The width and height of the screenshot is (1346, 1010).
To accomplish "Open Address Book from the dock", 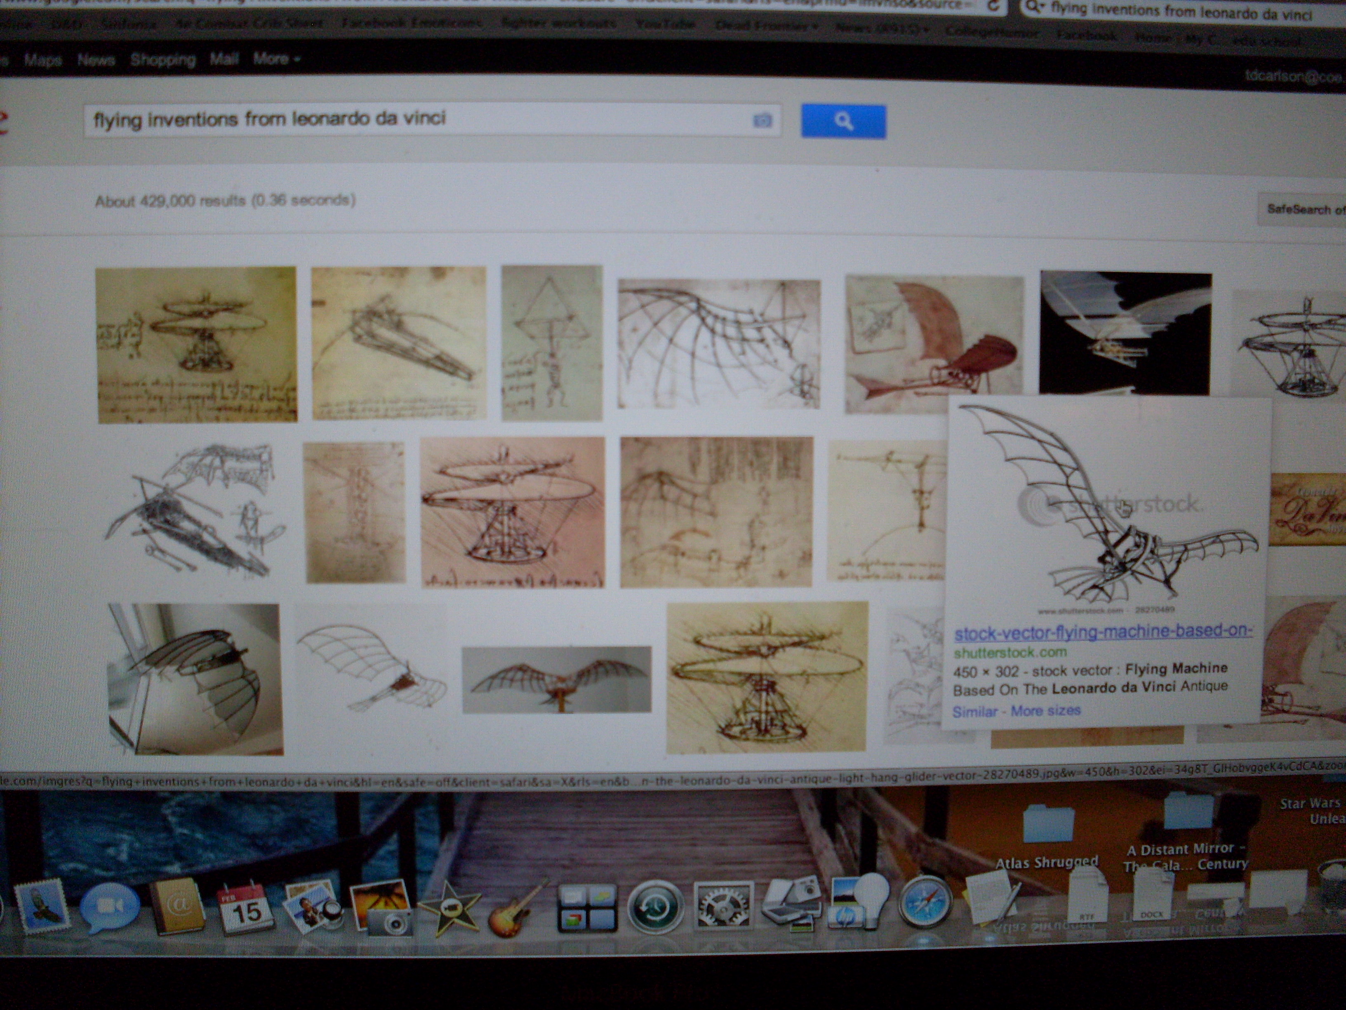I will coord(178,907).
